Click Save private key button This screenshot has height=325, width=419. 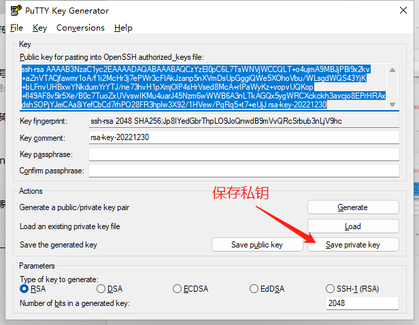click(352, 245)
